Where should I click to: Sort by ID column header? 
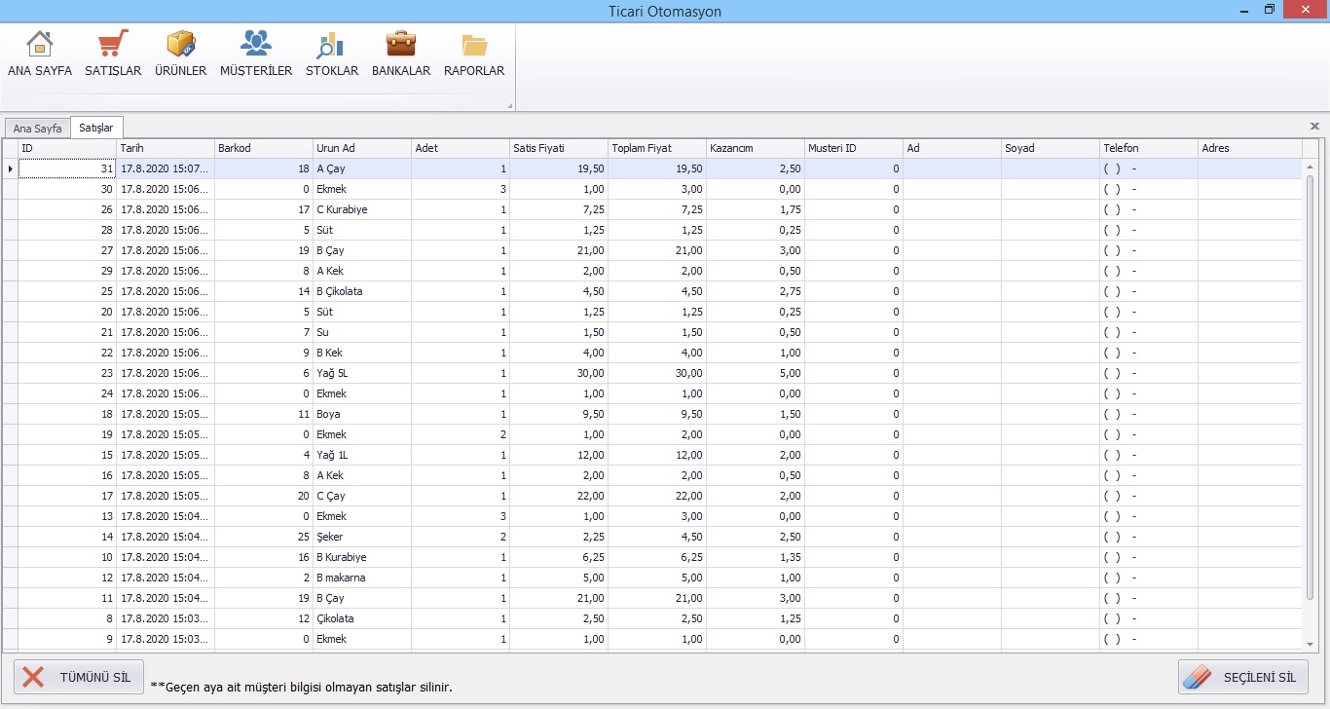[x=66, y=148]
